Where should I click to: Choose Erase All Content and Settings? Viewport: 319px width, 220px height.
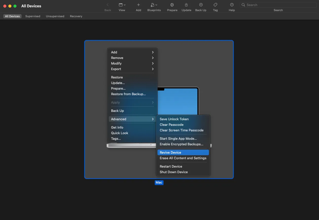point(183,158)
